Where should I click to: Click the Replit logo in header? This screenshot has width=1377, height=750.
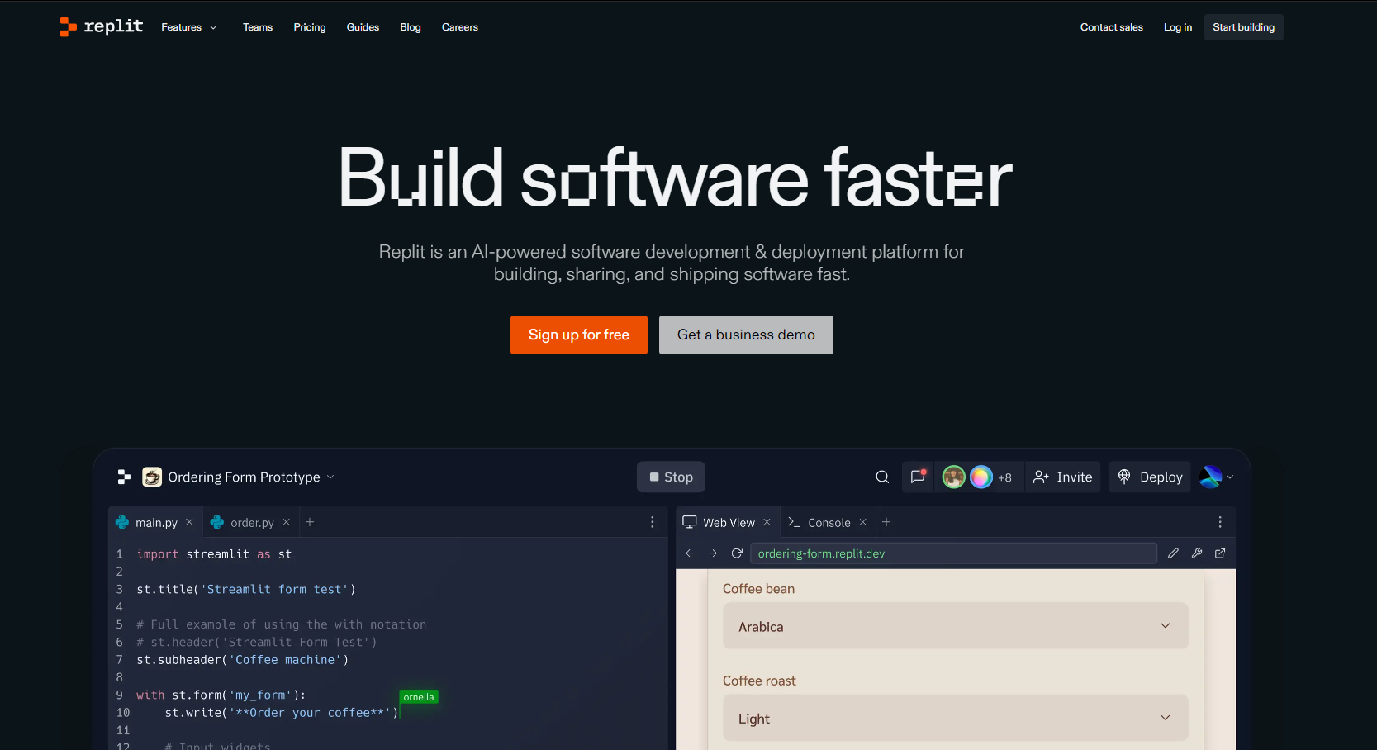coord(102,27)
